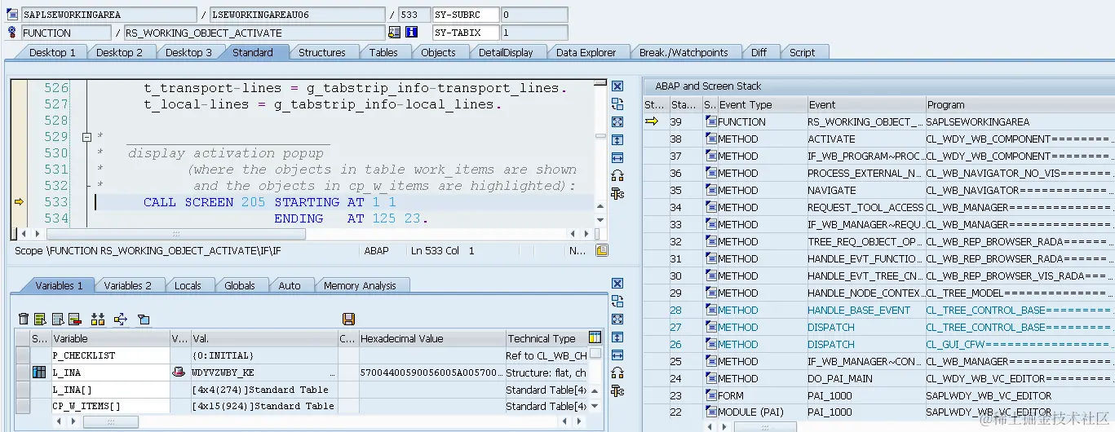Switch to the Desktop 1 tab
The image size is (1115, 432).
pos(52,52)
